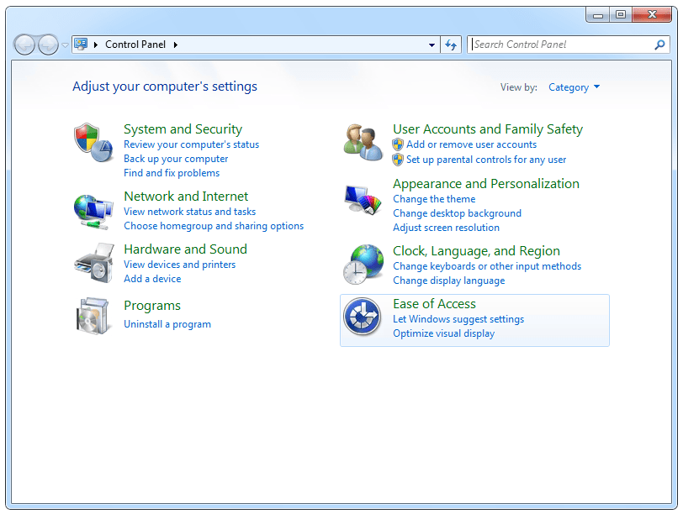This screenshot has width=683, height=514.
Task: Click Change desktop background link
Action: [x=457, y=213]
